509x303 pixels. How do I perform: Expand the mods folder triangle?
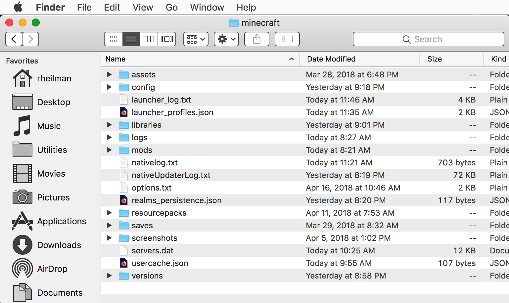click(109, 150)
